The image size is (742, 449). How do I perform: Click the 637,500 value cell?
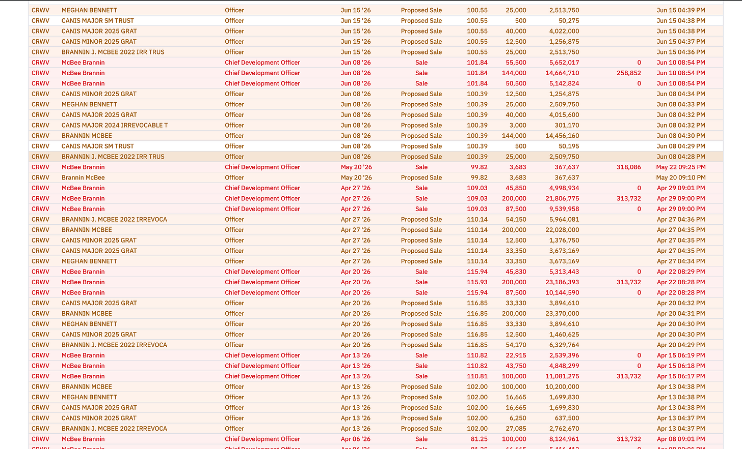pyautogui.click(x=568, y=418)
